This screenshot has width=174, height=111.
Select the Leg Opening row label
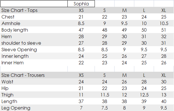34,108
